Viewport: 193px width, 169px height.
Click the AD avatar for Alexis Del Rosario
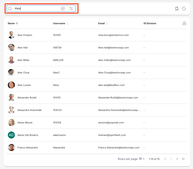point(11,135)
